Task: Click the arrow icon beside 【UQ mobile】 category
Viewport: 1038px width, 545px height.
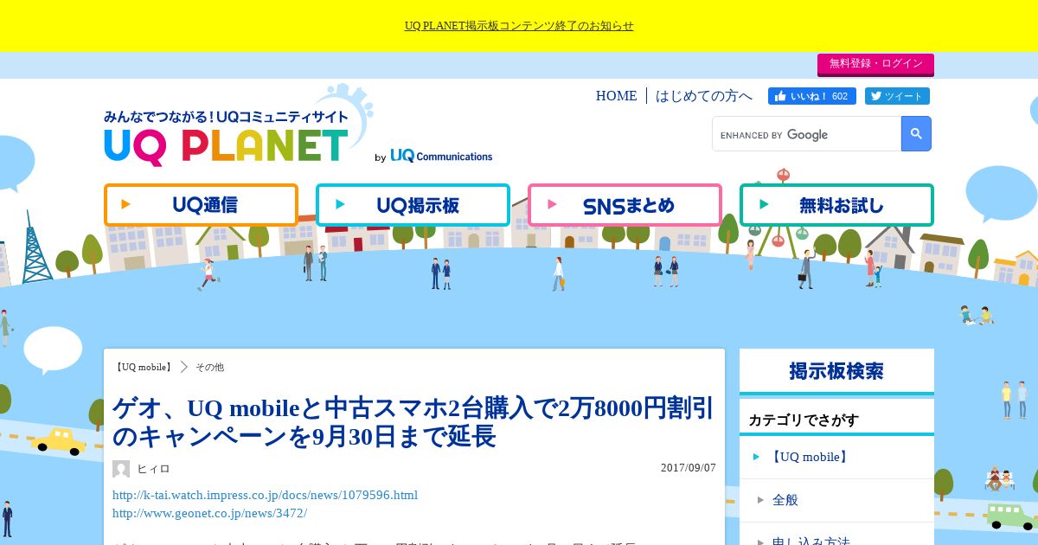Action: (x=757, y=457)
